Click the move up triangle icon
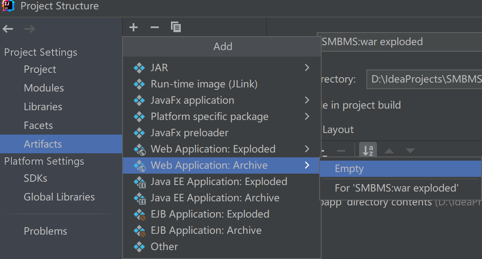This screenshot has width=482, height=259. [389, 151]
